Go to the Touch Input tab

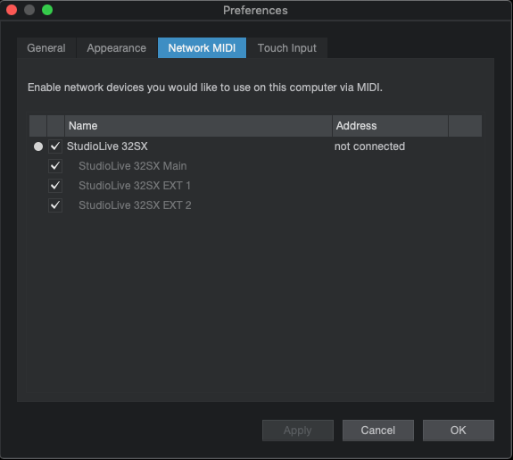287,48
